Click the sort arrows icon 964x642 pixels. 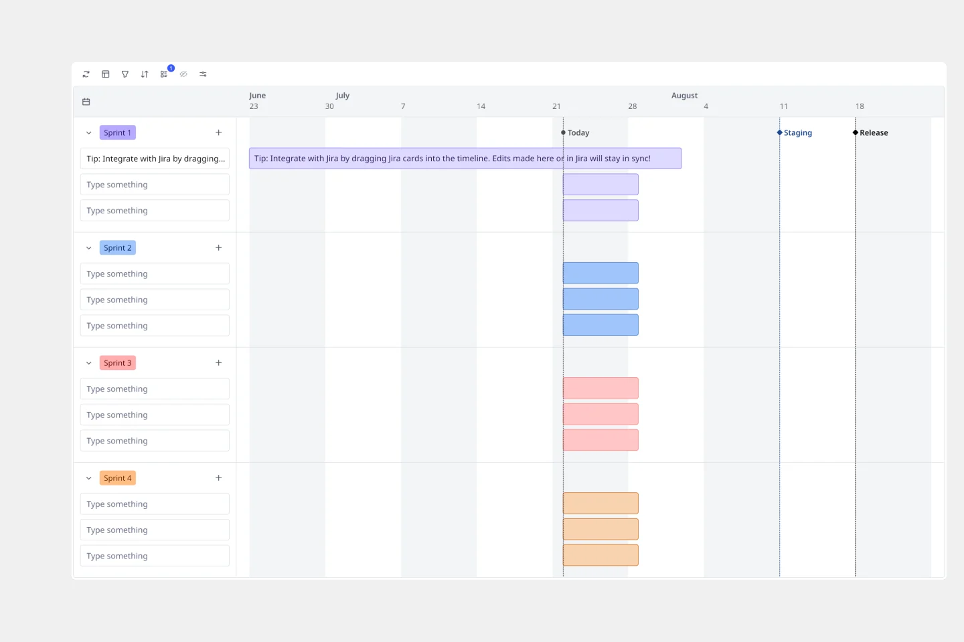[145, 74]
